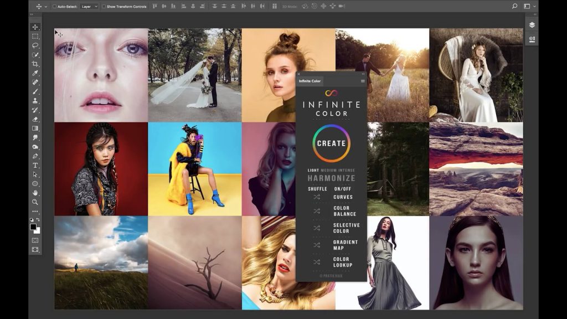567x319 pixels.
Task: Open the Infinite Color panel menu
Action: 363,81
